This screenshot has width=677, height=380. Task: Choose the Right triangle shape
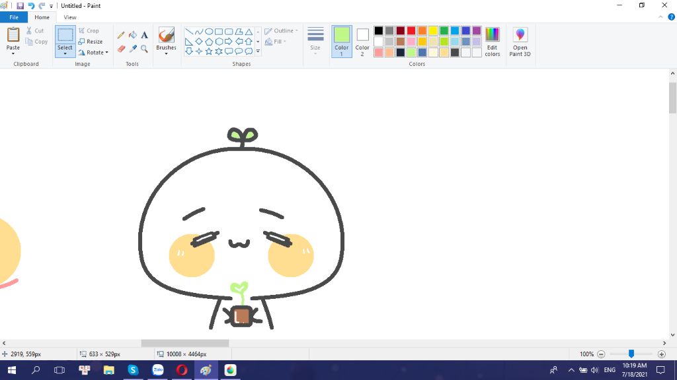[x=188, y=42]
